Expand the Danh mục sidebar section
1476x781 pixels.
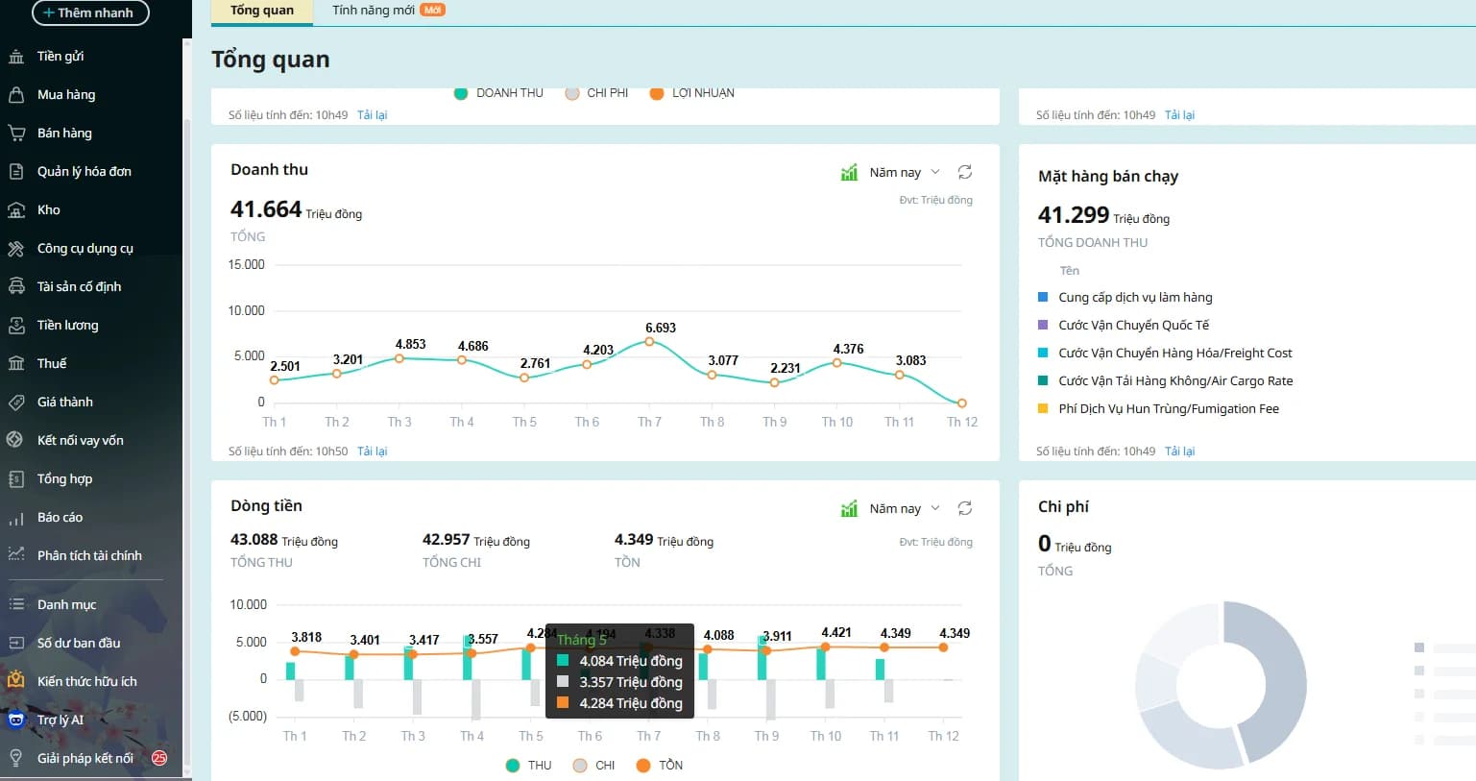click(66, 604)
